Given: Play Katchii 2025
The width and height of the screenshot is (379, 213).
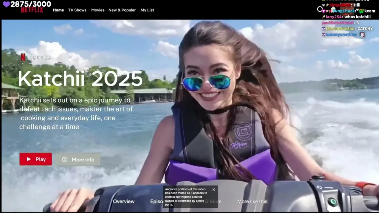Looking at the screenshot, I should point(36,159).
